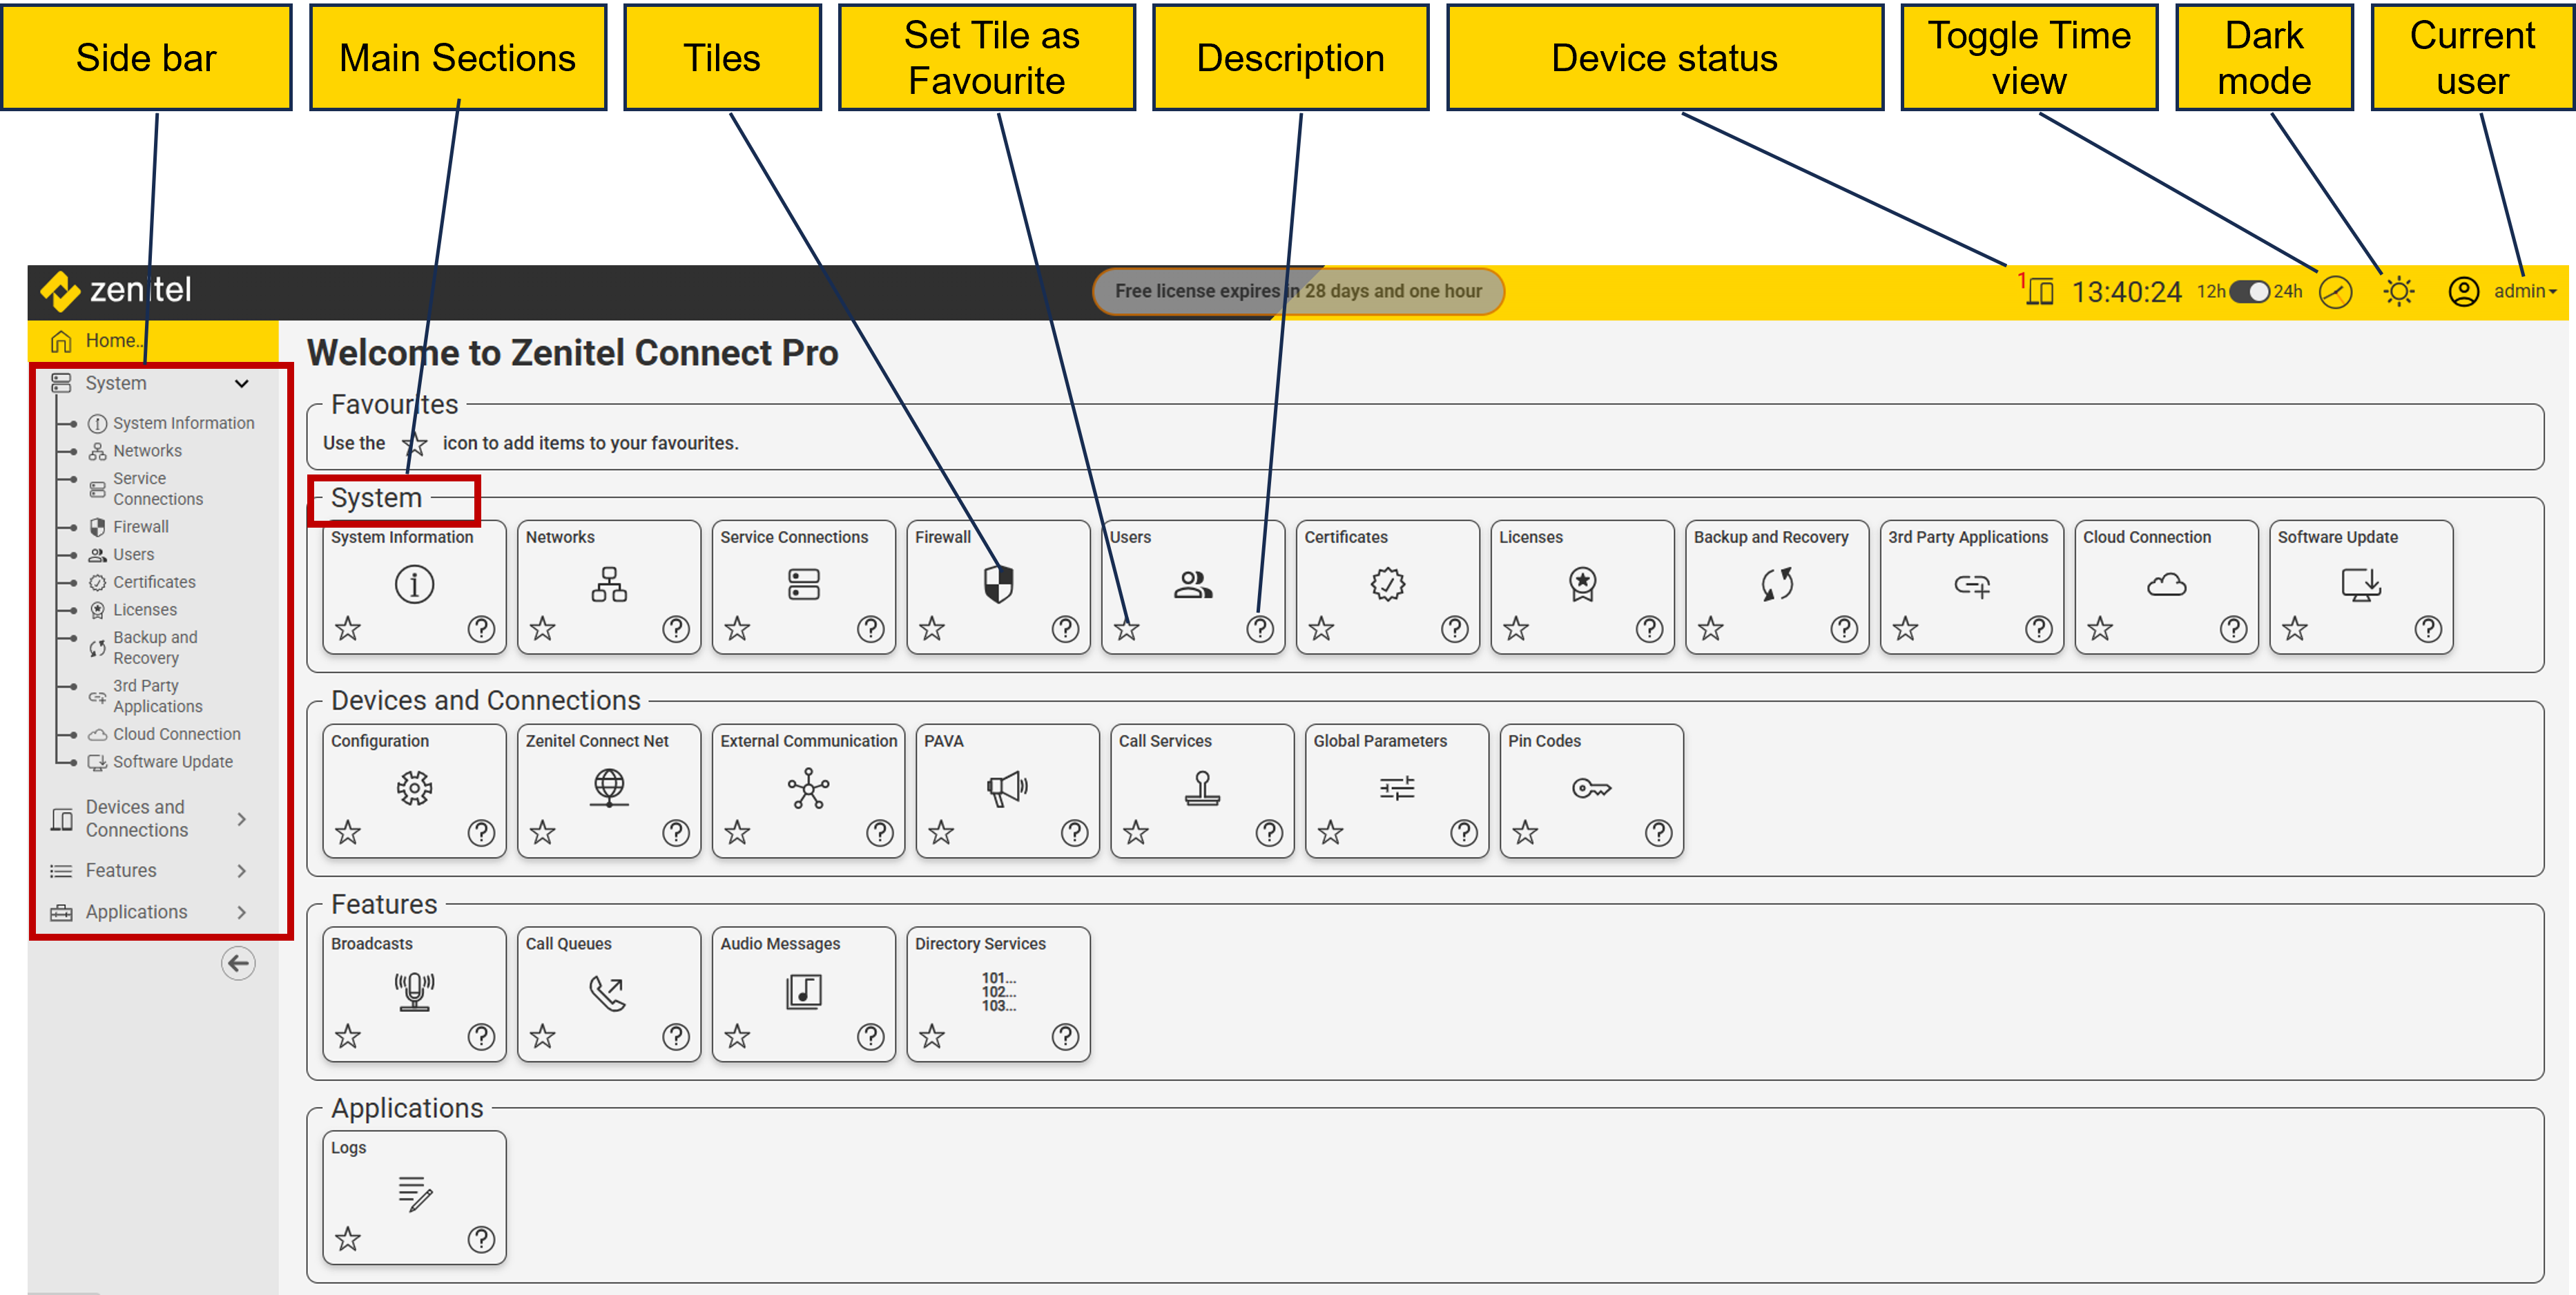This screenshot has width=2576, height=1295.
Task: Star the Call Queues tile as favourite
Action: pyautogui.click(x=542, y=1036)
